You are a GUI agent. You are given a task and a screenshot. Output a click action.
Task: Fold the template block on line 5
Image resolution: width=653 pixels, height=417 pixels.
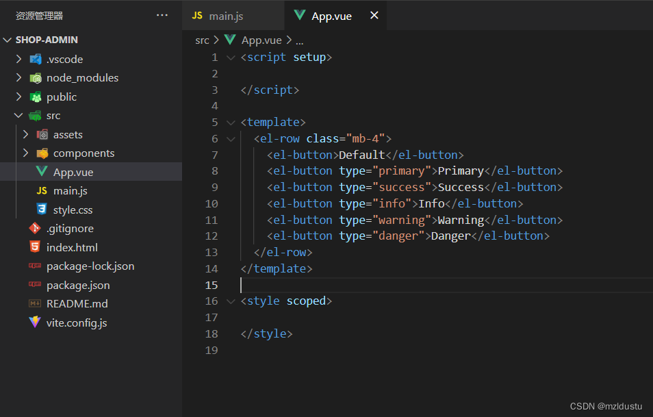coord(231,123)
